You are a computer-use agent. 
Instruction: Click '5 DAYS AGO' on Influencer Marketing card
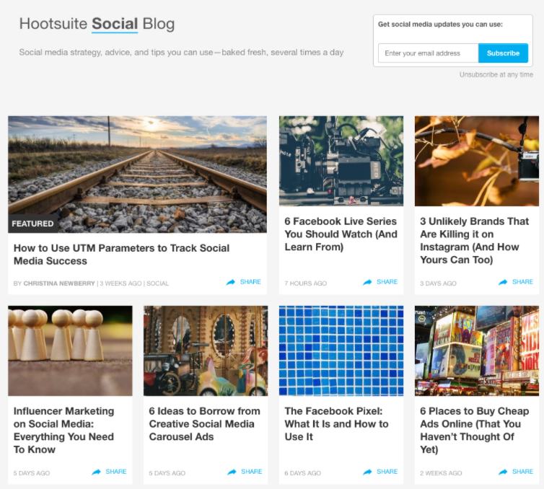tap(32, 473)
